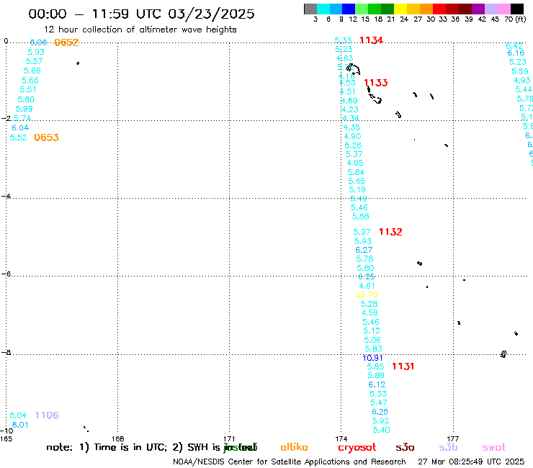This screenshot has height=468, width=533.
Task: Click the 12 hour collection subtitle
Action: point(140,30)
